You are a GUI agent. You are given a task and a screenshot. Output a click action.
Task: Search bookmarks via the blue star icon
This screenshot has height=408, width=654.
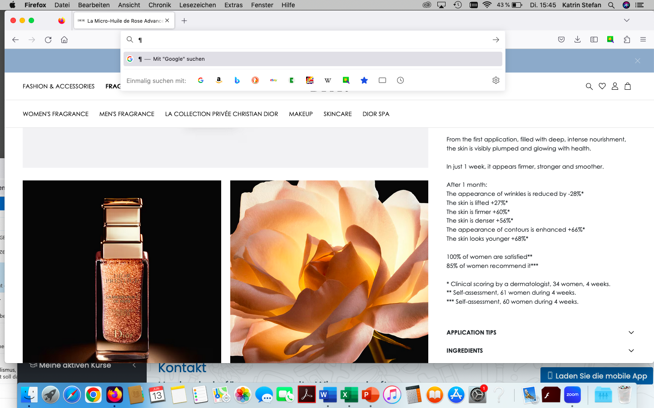coord(364,80)
